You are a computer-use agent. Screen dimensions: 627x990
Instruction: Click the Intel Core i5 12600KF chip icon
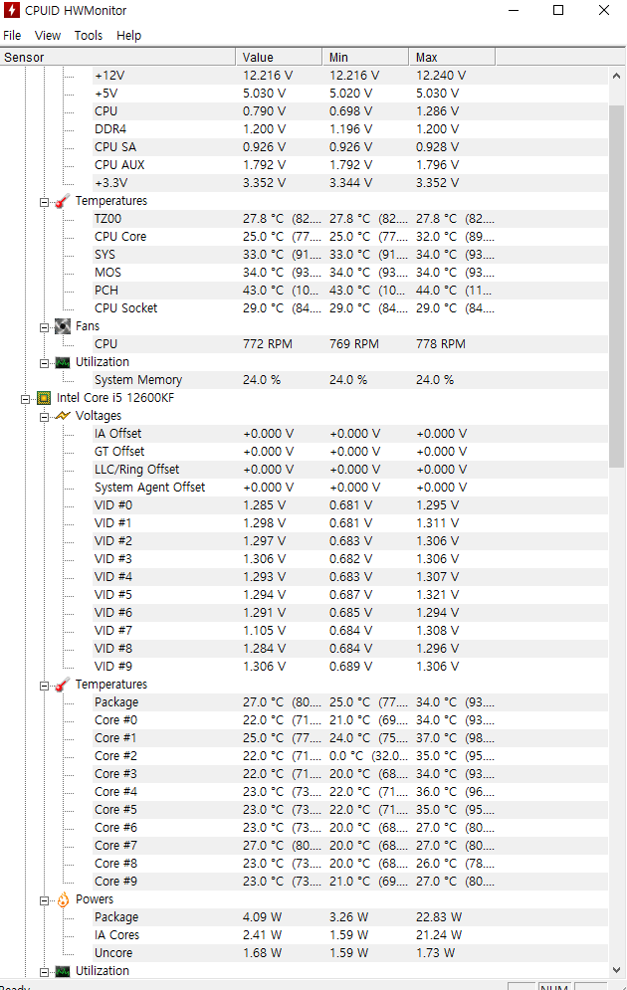coord(44,398)
